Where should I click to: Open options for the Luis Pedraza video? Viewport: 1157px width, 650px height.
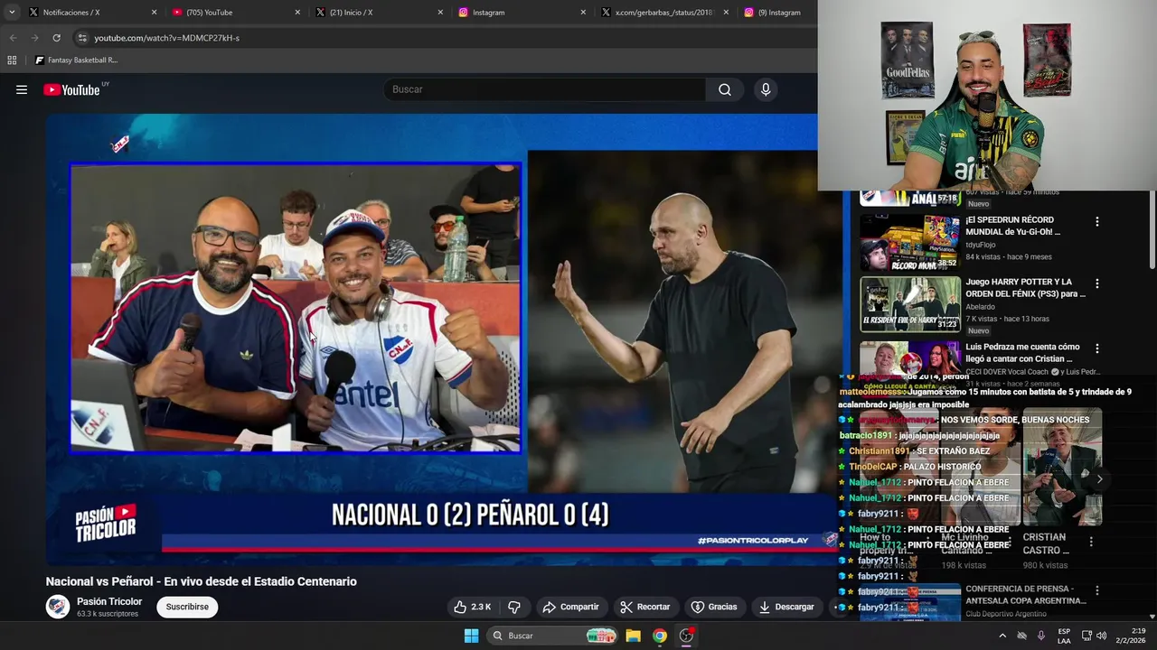pos(1097,348)
